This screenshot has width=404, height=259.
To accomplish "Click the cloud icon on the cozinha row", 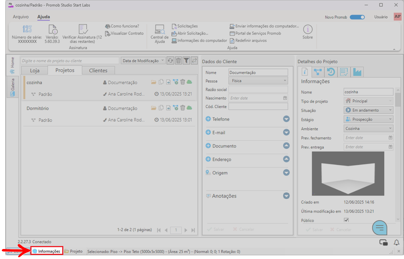I will 189,82.
